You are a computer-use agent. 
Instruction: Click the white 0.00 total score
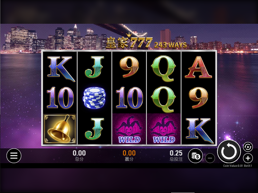[79, 153]
